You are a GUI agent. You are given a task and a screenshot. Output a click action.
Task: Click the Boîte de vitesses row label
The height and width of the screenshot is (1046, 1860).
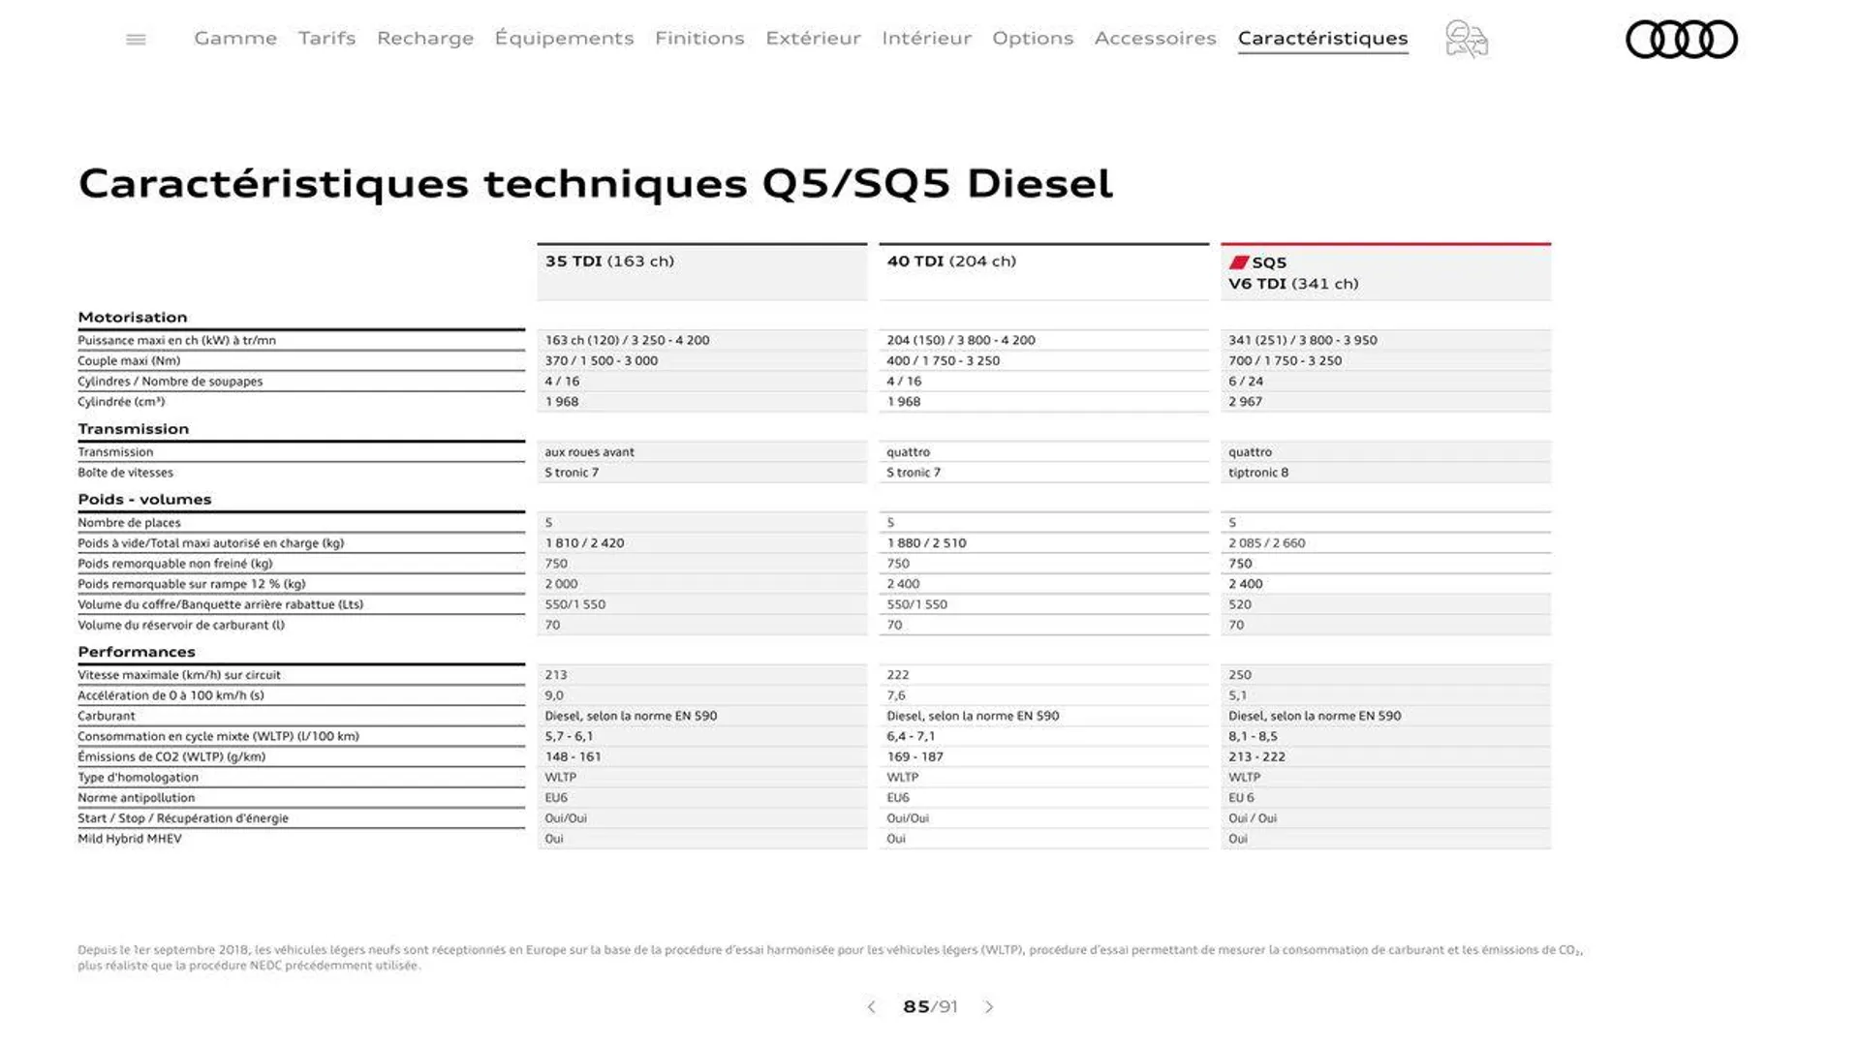click(125, 472)
